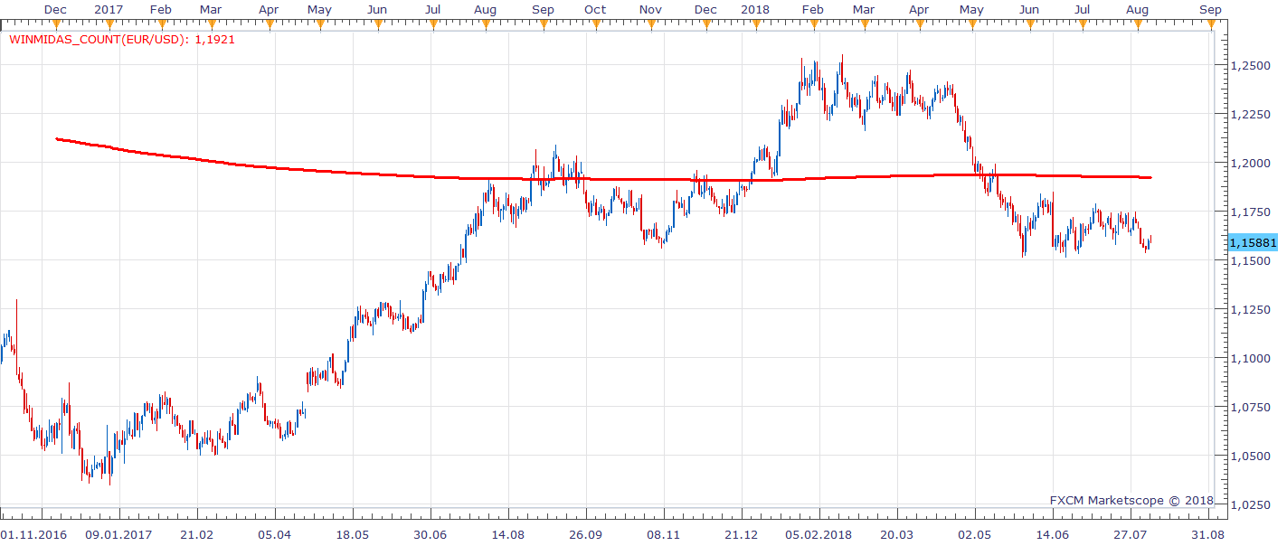Click price level 1,1000 on axis
This screenshot has width=1287, height=546.
pyautogui.click(x=1251, y=358)
